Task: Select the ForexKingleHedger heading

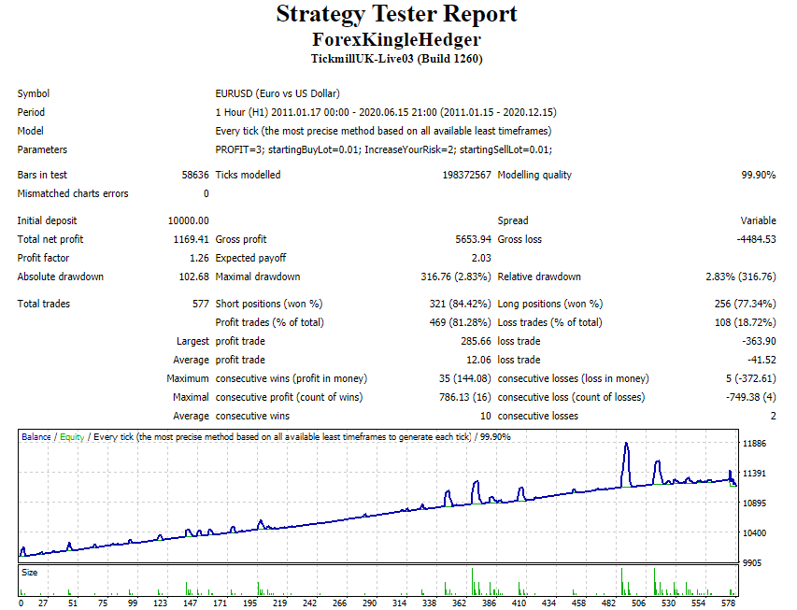Action: click(396, 39)
